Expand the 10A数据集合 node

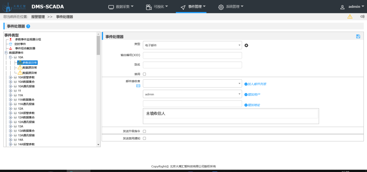click(x=10, y=82)
